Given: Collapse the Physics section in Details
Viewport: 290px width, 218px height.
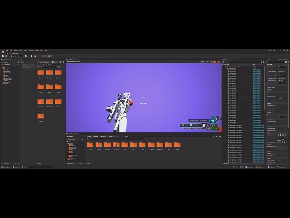Looking at the screenshot, I should (x=266, y=103).
